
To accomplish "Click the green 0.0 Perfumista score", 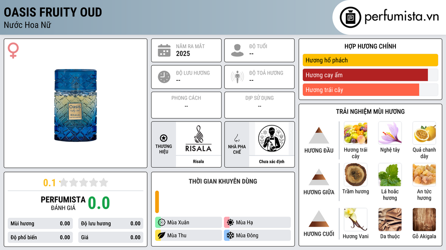I will point(99,203).
